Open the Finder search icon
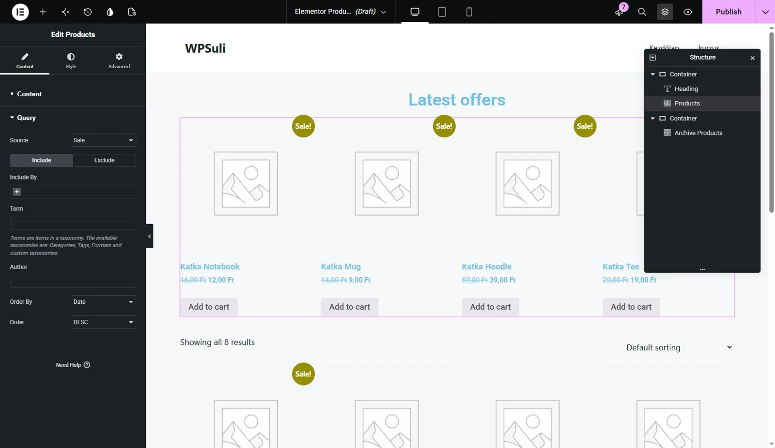The height and width of the screenshot is (448, 775). coord(642,12)
